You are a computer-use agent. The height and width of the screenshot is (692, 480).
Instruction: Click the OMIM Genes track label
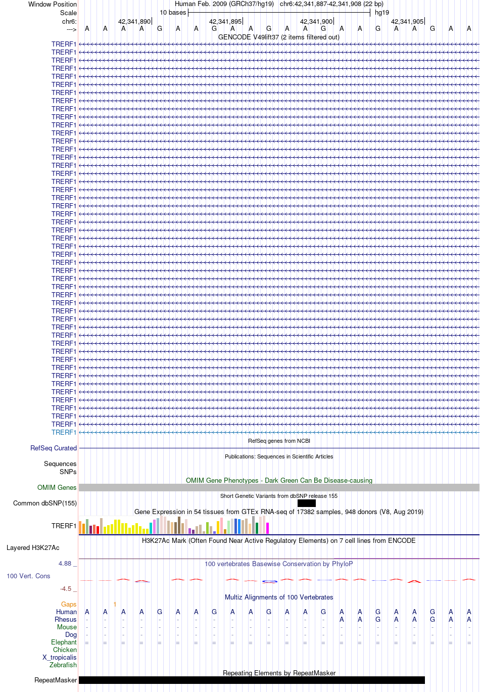tap(57, 487)
